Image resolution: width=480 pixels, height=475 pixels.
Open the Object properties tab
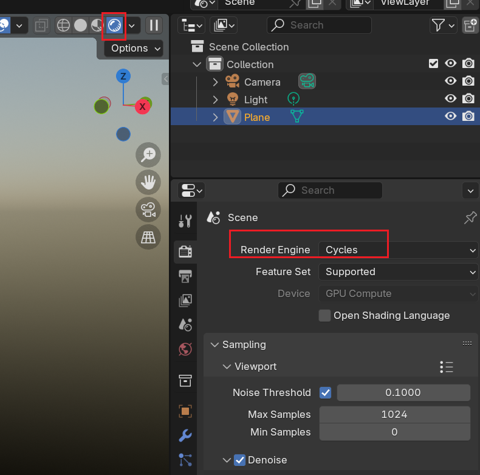coord(185,411)
